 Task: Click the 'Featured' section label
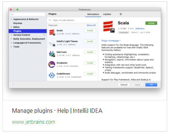[53, 25]
